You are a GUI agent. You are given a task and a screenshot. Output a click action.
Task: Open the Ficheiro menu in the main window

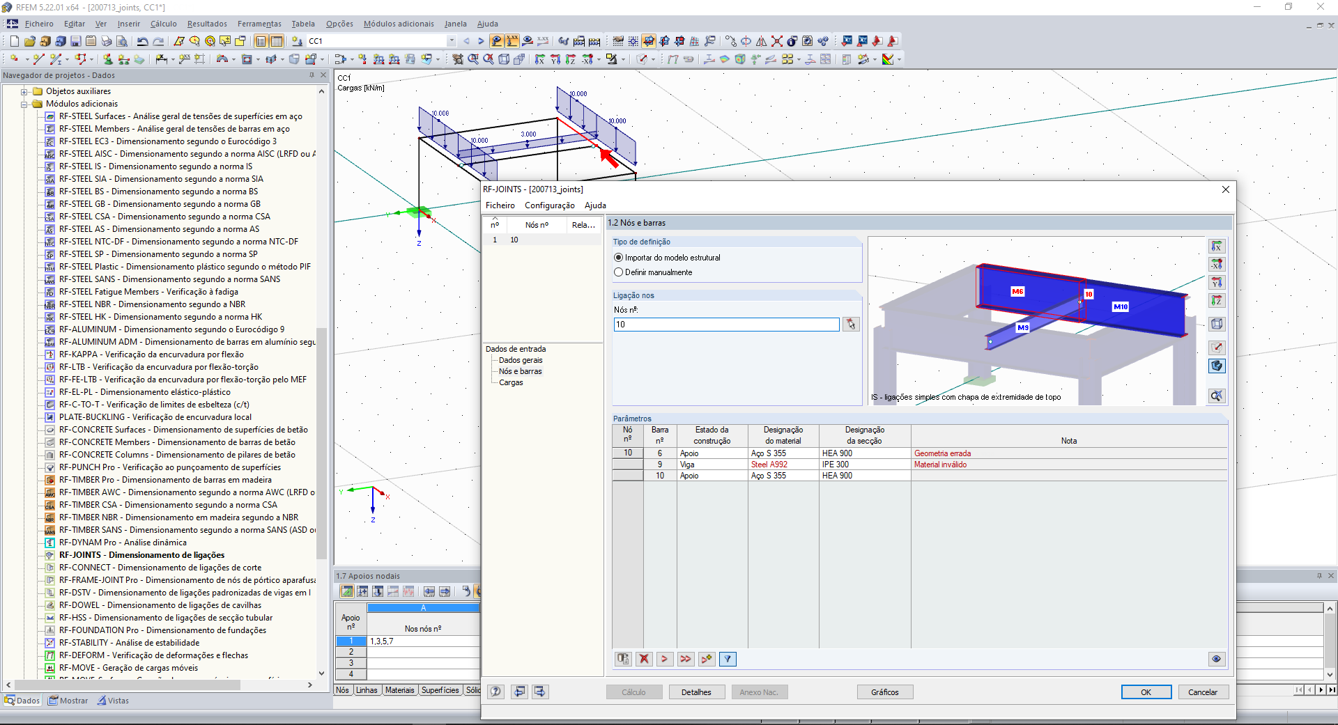point(39,24)
